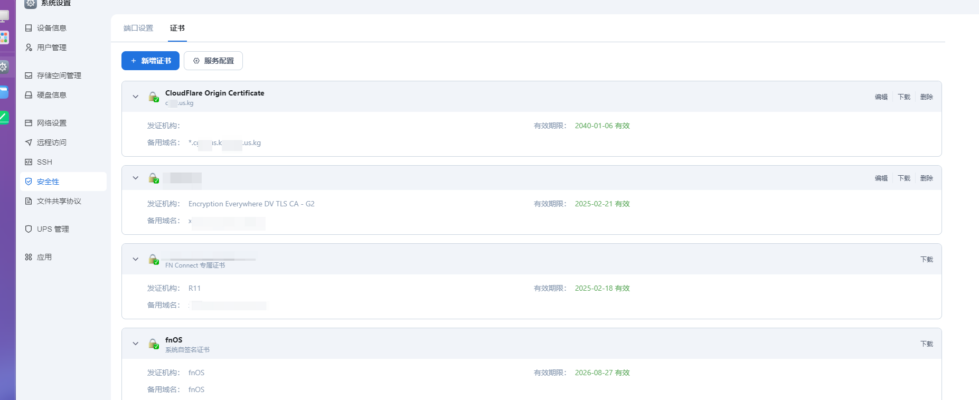Switch to the 端口设置 tab
979x400 pixels.
(138, 28)
